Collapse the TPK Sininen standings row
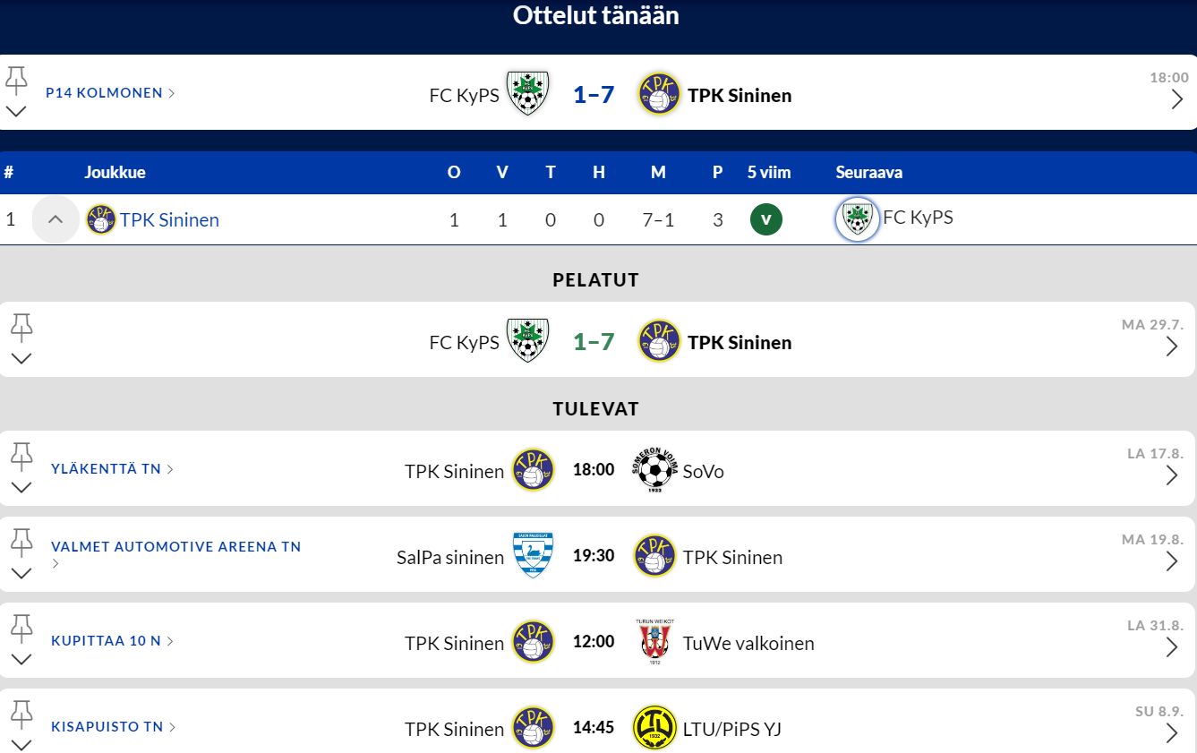The width and height of the screenshot is (1197, 753). (56, 219)
